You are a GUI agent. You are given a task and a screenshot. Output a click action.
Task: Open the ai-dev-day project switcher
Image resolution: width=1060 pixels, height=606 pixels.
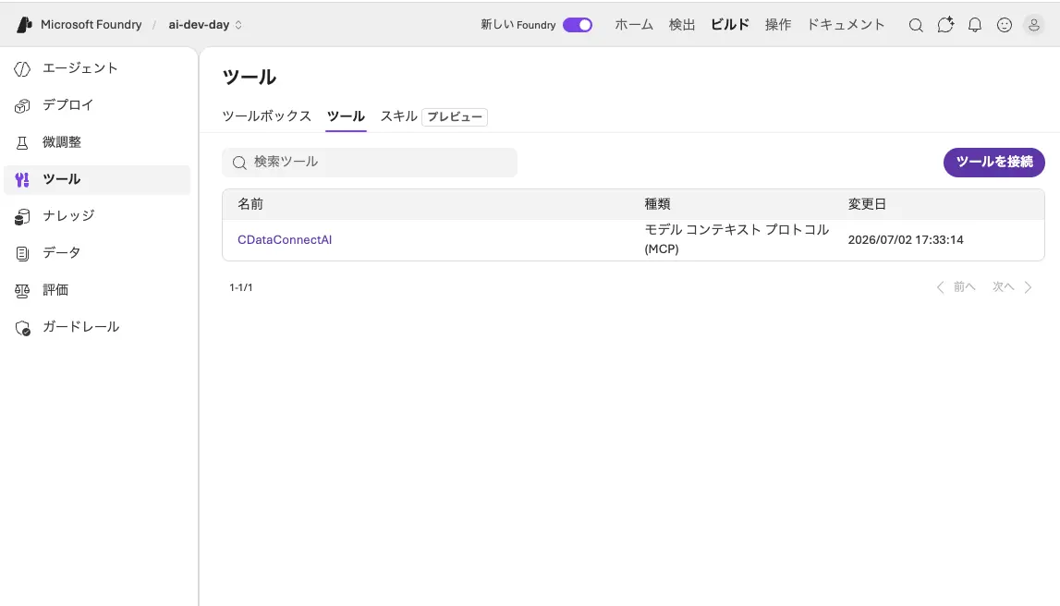205,25
